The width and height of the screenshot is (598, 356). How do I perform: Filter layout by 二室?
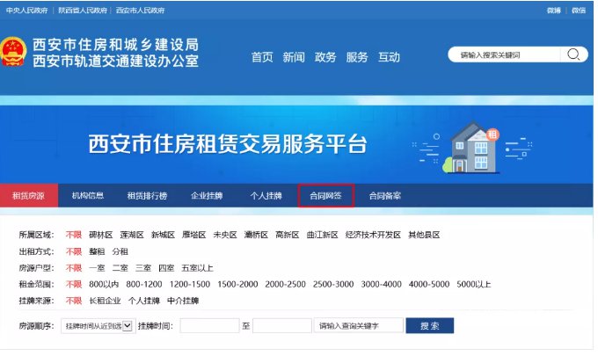(120, 268)
